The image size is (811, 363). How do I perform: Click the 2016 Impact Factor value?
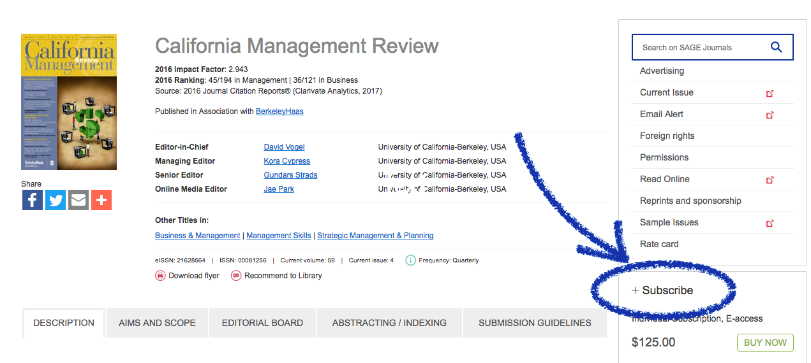click(238, 69)
